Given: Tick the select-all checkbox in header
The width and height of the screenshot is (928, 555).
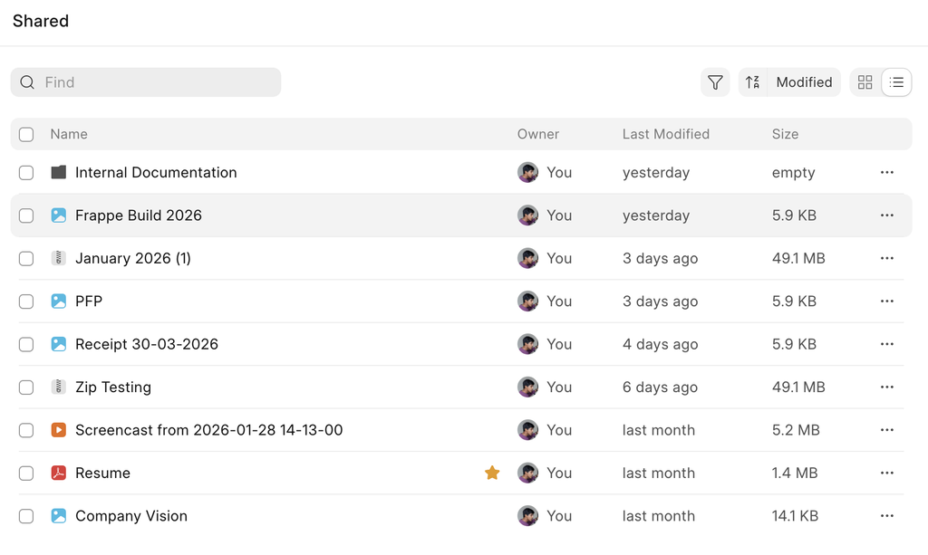Looking at the screenshot, I should click(26, 134).
